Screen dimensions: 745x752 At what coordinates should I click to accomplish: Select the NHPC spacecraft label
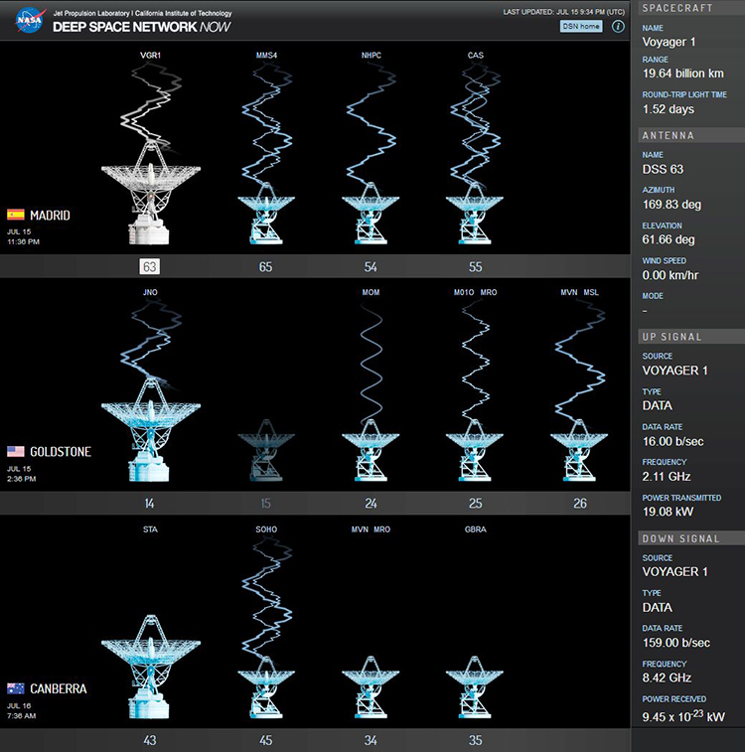point(372,56)
